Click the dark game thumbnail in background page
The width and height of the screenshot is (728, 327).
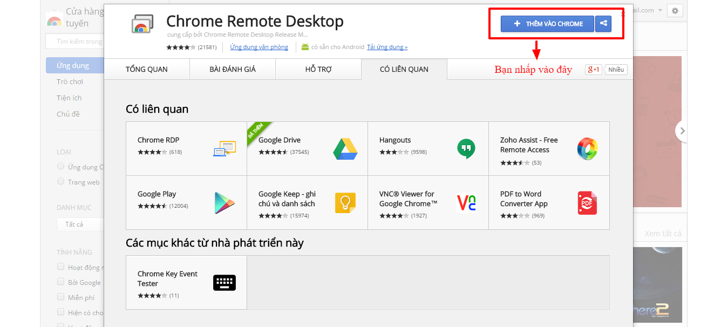pyautogui.click(x=657, y=285)
